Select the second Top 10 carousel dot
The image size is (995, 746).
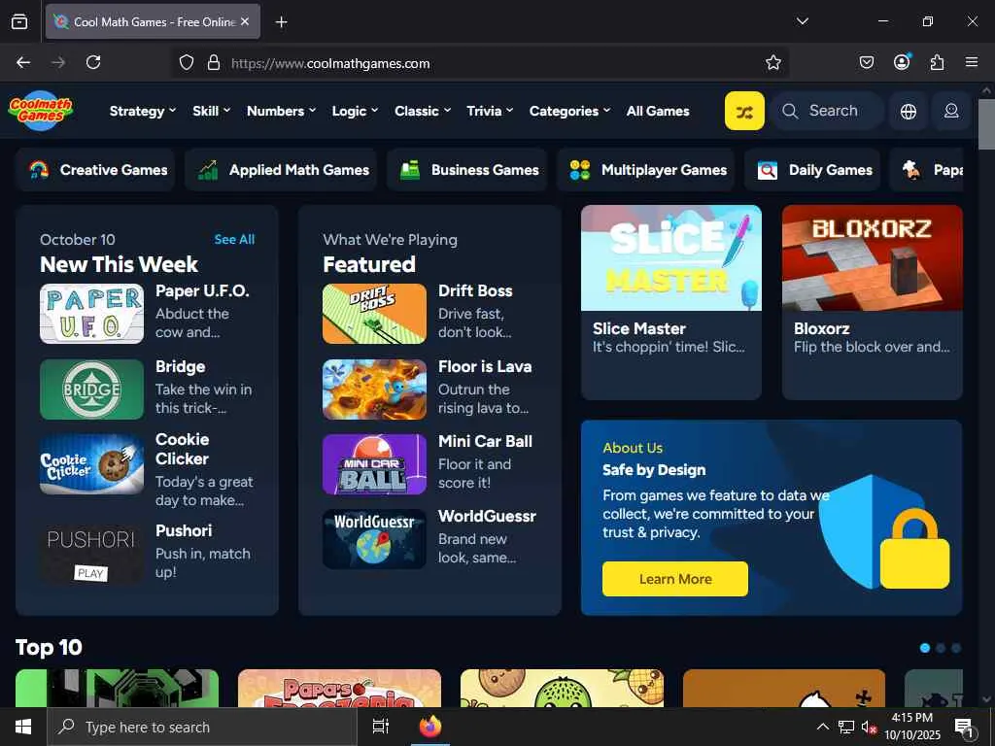click(941, 648)
